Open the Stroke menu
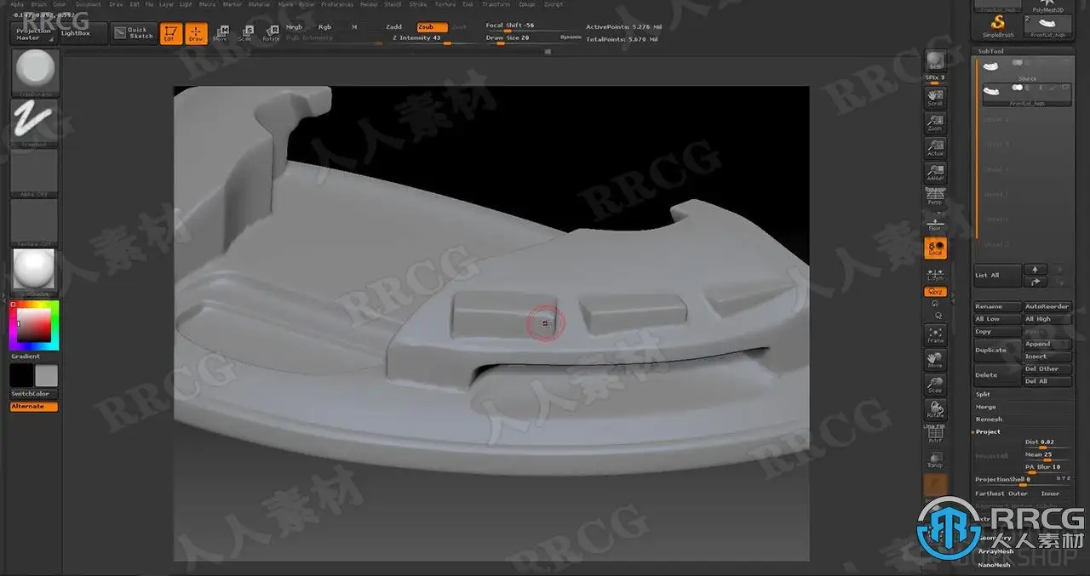 (418, 4)
